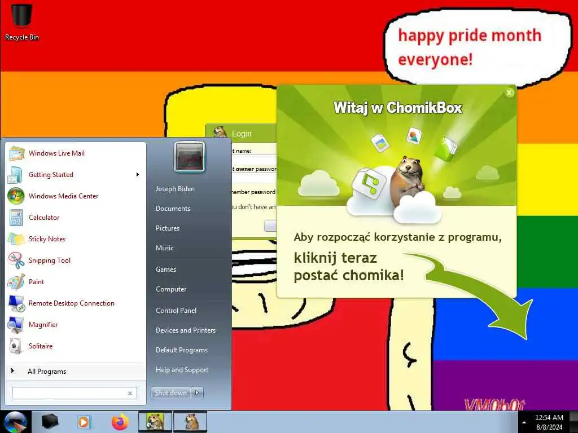The width and height of the screenshot is (578, 433).
Task: Click the Remote Desktop Connection icon
Action: (x=16, y=303)
